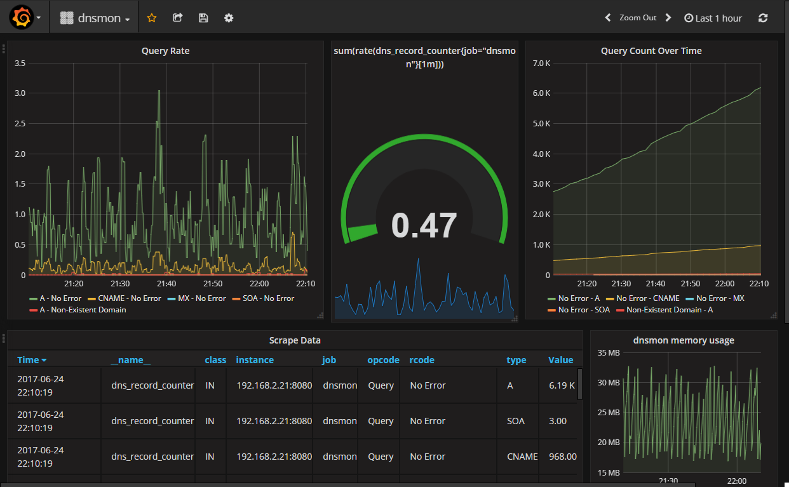Click the CNAME type cell
The width and height of the screenshot is (789, 487).
(522, 457)
